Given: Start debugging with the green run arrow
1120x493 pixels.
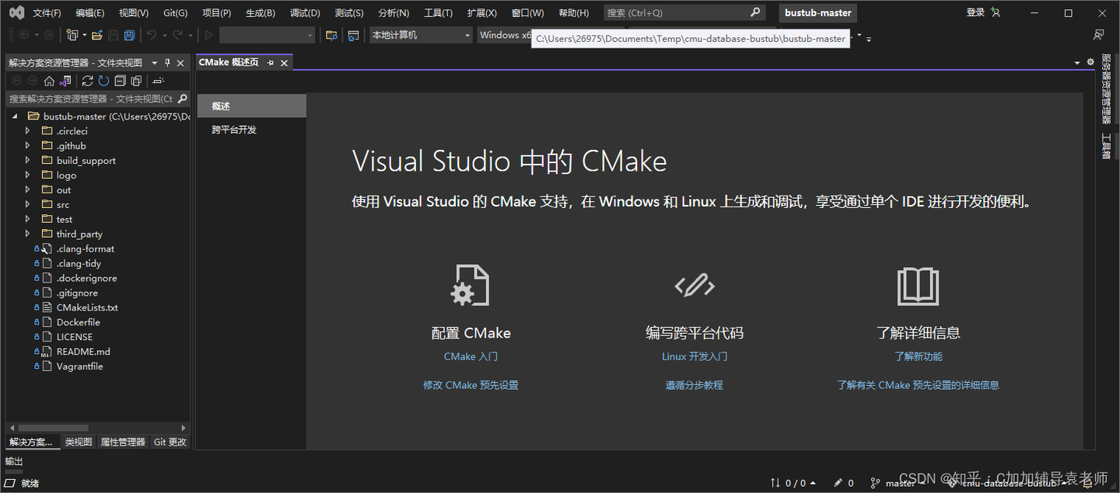Looking at the screenshot, I should tap(208, 35).
